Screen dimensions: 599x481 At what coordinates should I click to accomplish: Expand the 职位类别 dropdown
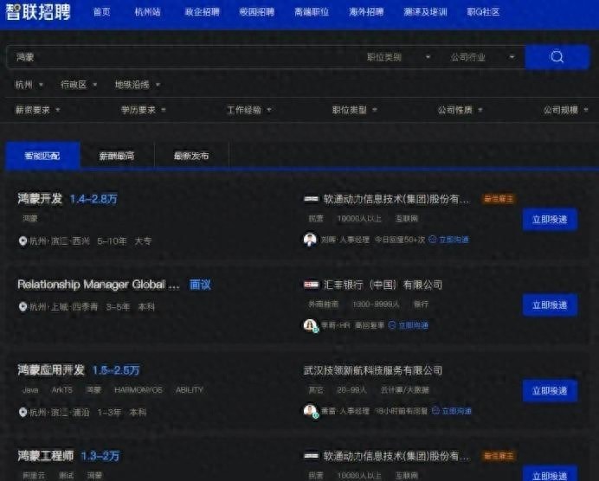(398, 57)
